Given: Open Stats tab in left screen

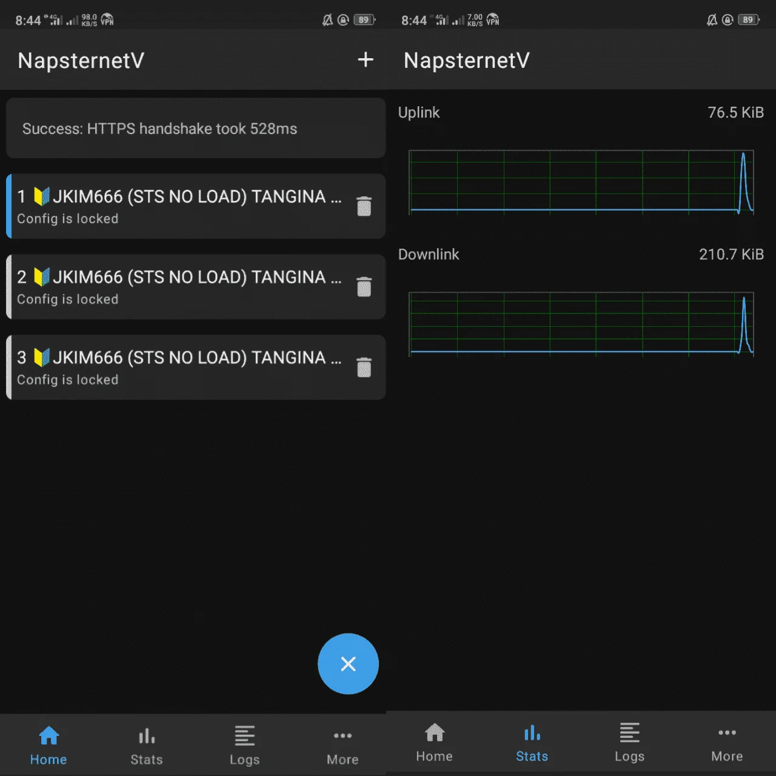Looking at the screenshot, I should [147, 746].
